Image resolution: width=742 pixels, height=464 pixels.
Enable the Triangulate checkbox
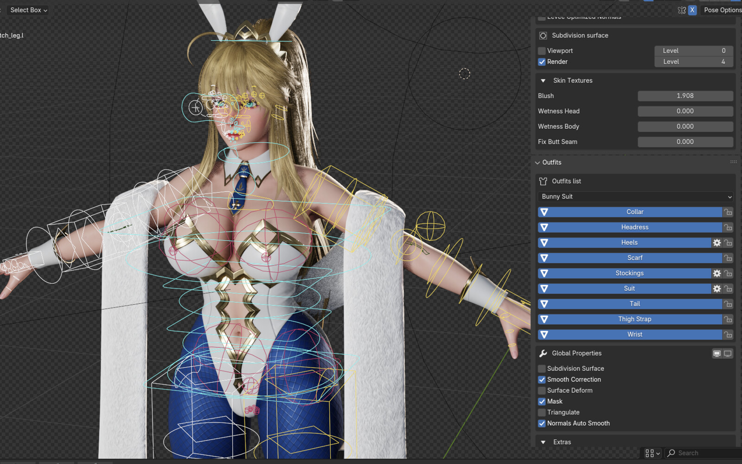[542, 412]
